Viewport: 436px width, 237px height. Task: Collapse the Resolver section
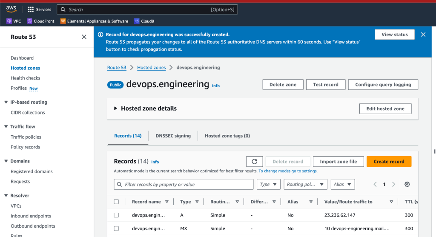pyautogui.click(x=6, y=196)
